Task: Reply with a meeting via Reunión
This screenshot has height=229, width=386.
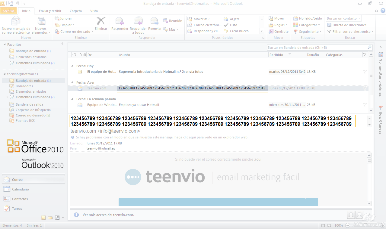Action: pos(173,21)
